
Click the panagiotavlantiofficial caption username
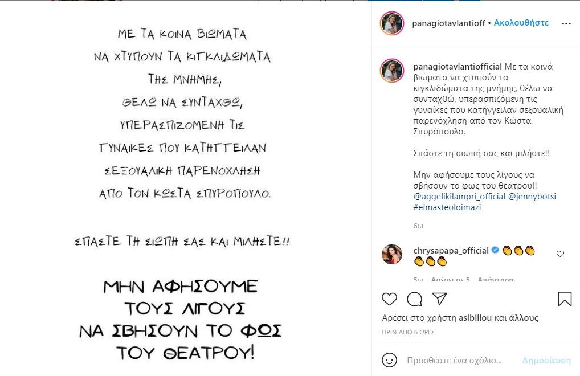[x=457, y=67]
